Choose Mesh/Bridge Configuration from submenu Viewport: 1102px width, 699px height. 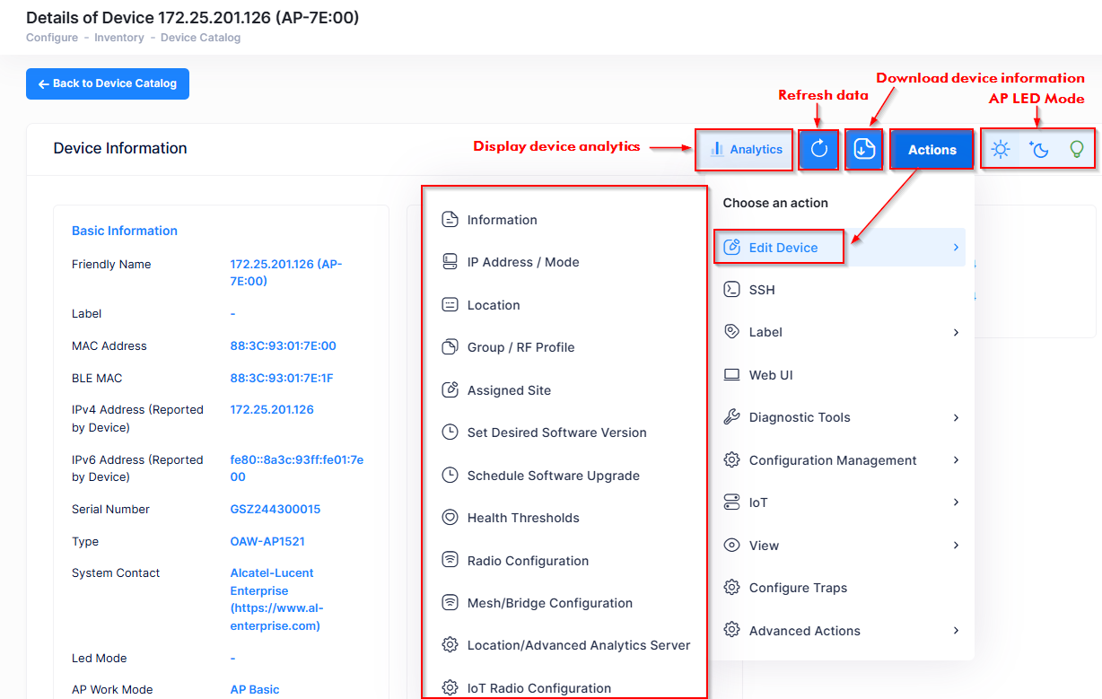pyautogui.click(x=549, y=603)
